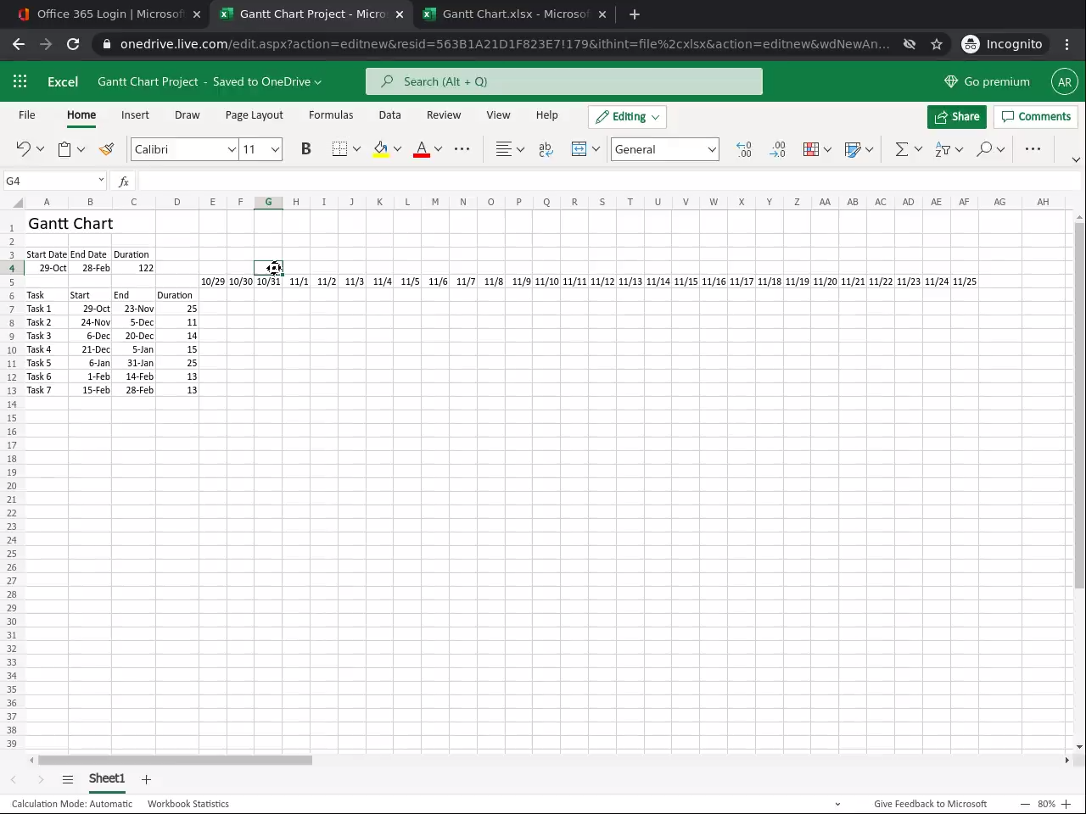Image resolution: width=1086 pixels, height=814 pixels.
Task: Click the Go premium link
Action: pos(987,81)
